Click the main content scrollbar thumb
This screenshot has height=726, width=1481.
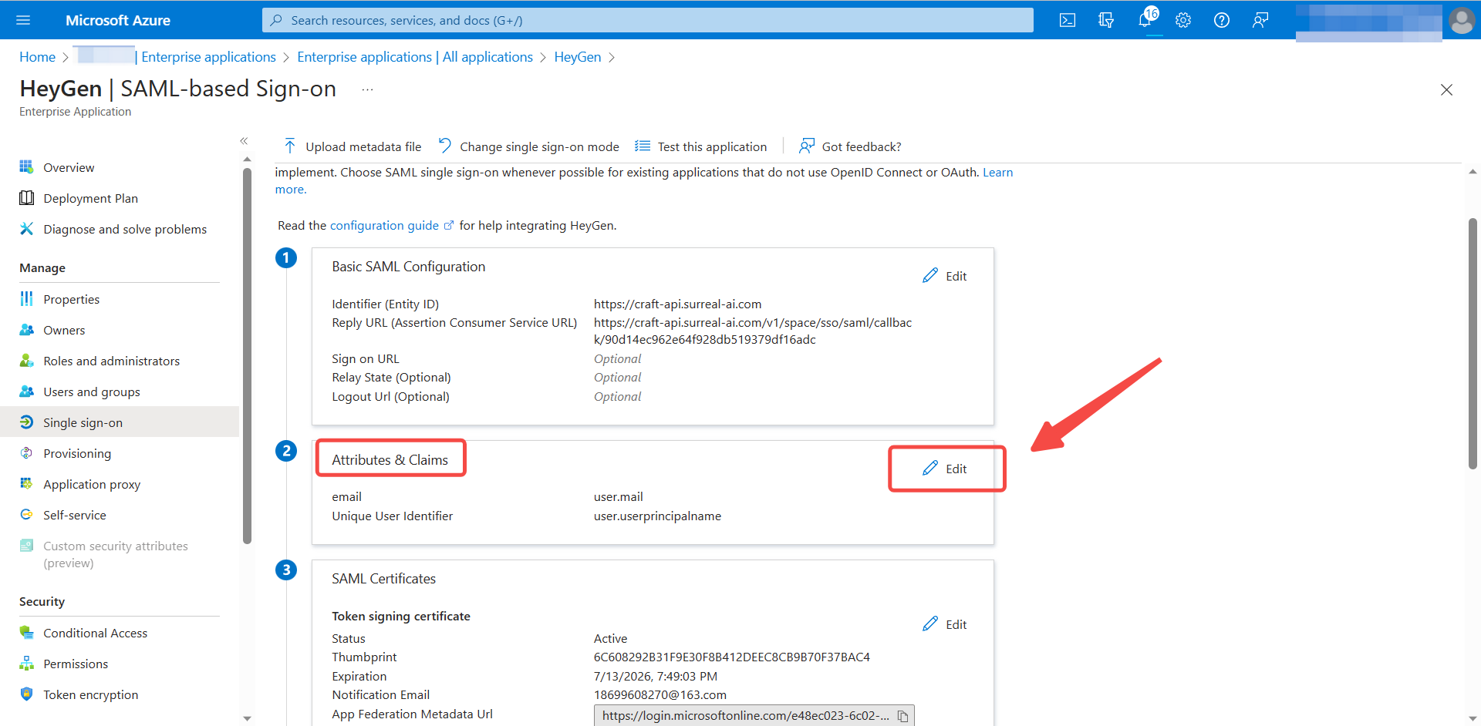click(x=1473, y=344)
